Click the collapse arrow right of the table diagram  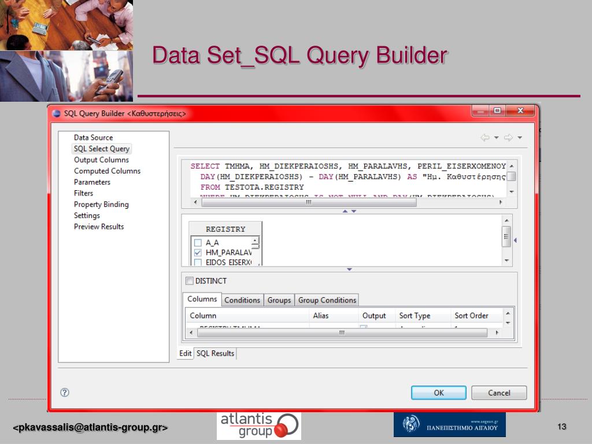point(515,240)
